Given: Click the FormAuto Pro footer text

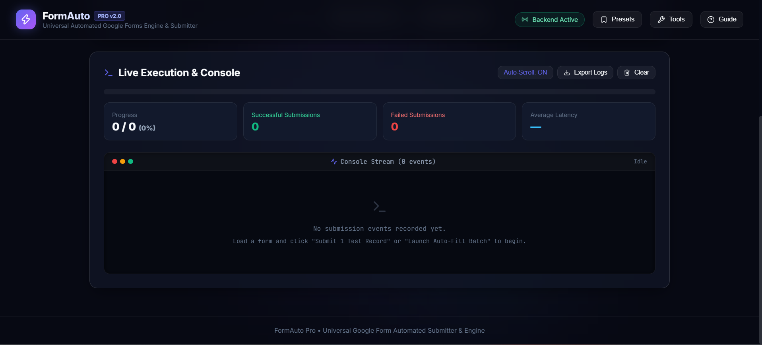Looking at the screenshot, I should (379, 330).
